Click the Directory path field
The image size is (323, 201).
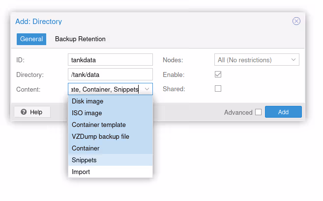(110, 75)
